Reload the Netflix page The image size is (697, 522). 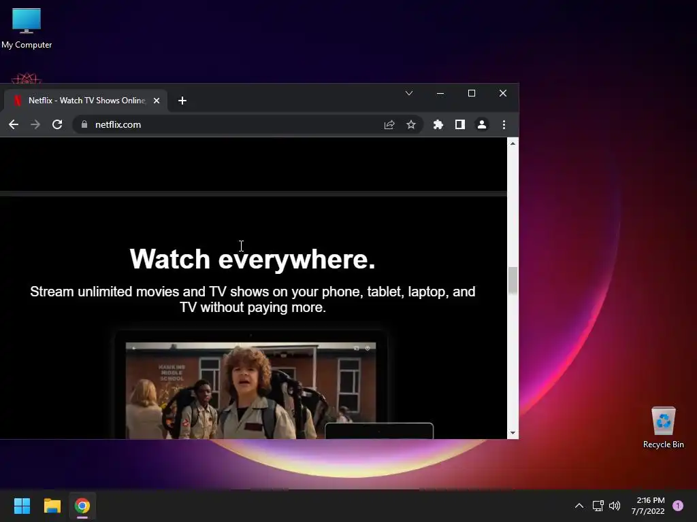pyautogui.click(x=57, y=125)
